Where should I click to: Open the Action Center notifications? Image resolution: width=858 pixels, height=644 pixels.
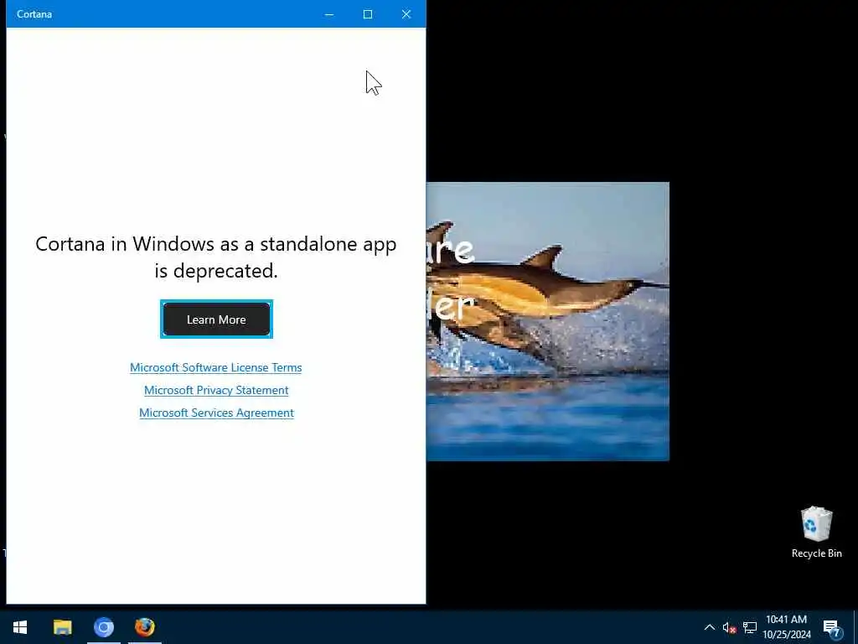click(832, 627)
